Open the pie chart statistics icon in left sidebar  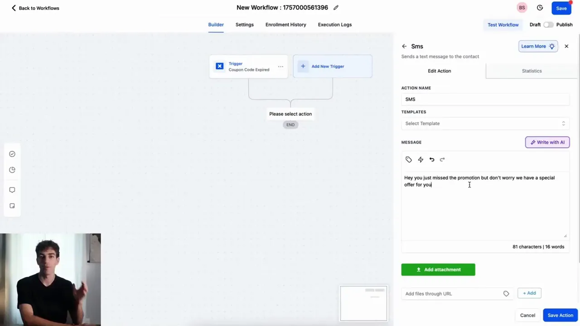click(12, 170)
